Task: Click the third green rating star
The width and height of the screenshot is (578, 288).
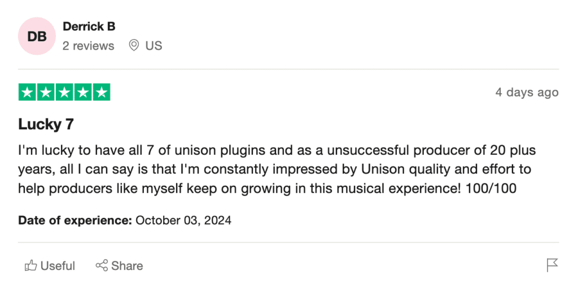Action: 64,92
